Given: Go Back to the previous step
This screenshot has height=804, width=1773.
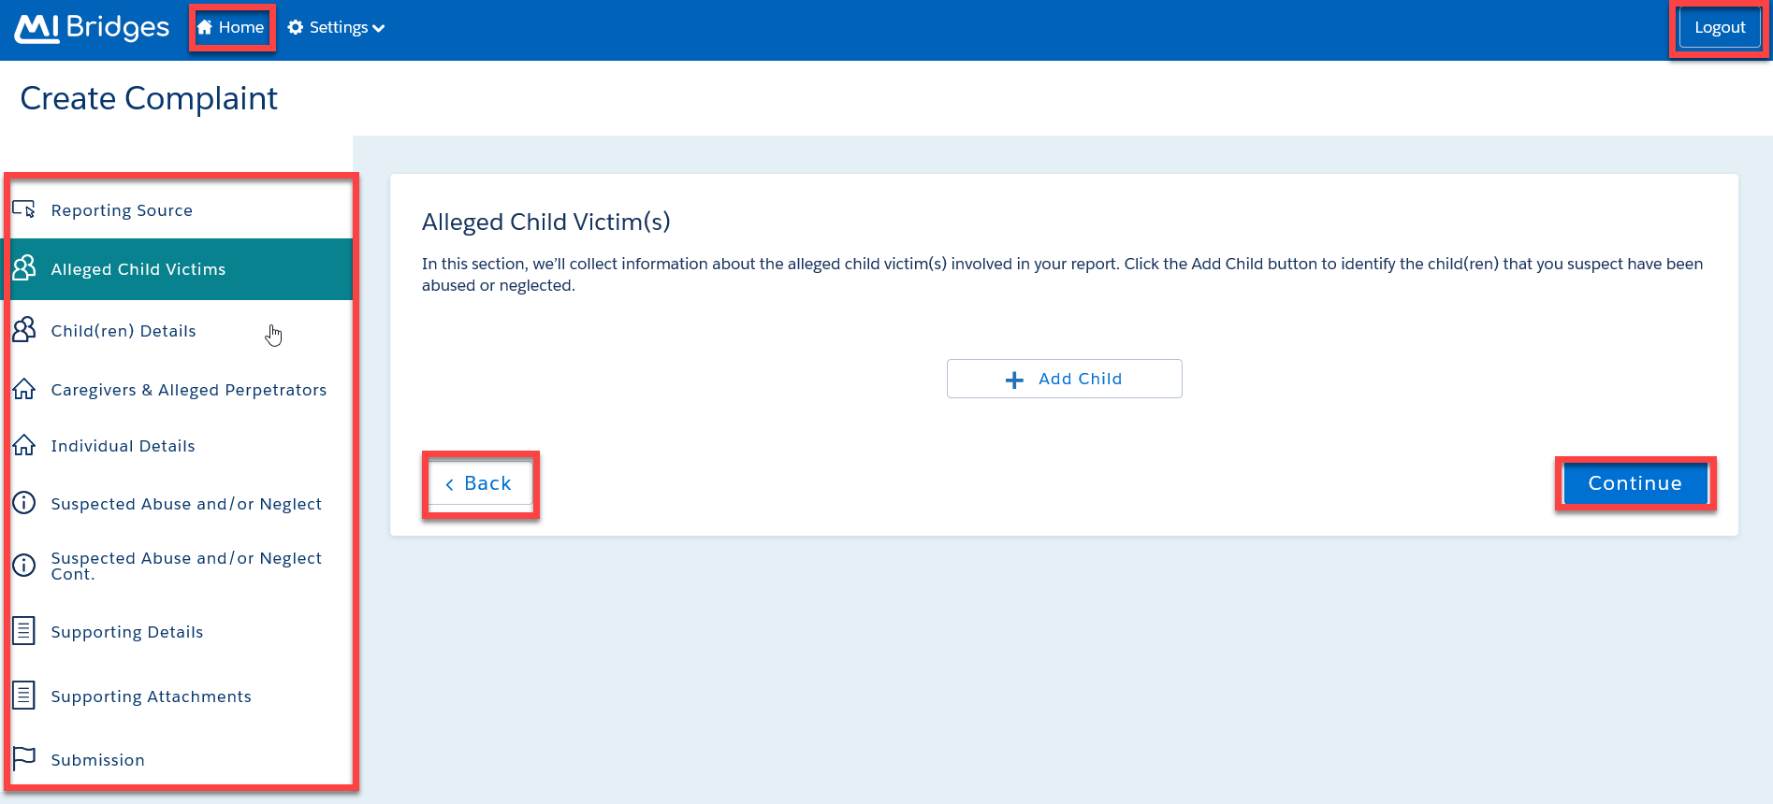Looking at the screenshot, I should [480, 483].
